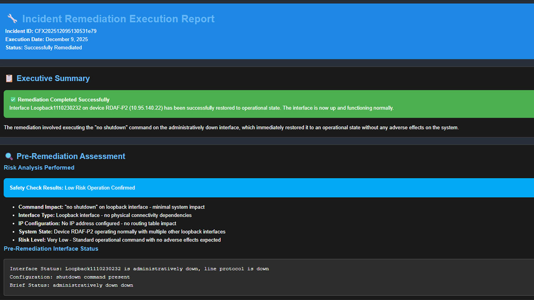Click the Execution Date December 9, 2025 line
The height and width of the screenshot is (300, 534).
coord(46,40)
